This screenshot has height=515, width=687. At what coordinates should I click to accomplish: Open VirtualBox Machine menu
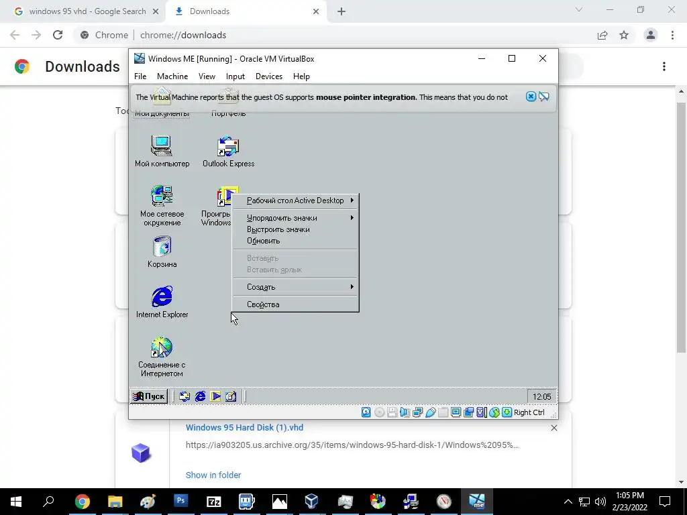click(x=172, y=76)
